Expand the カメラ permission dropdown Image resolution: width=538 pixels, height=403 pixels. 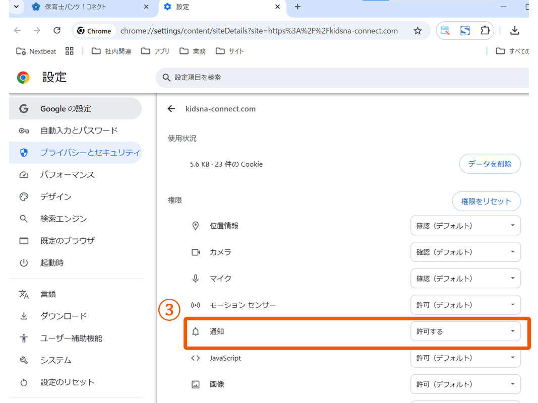pyautogui.click(x=465, y=252)
